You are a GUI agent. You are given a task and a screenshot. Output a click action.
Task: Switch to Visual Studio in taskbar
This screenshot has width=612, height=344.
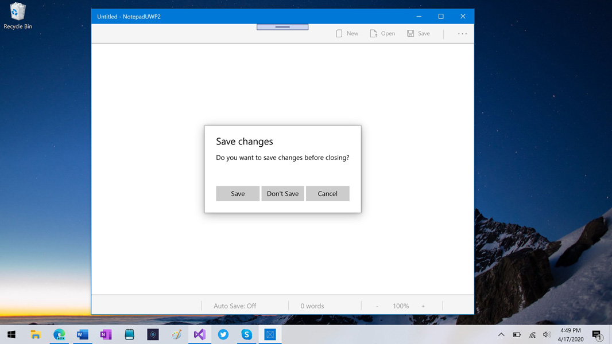200,334
